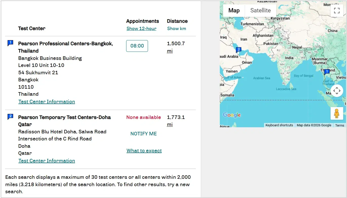347x198 pixels.
Task: Click the Bangkok flag marker 1 in list
Action: 10,43
